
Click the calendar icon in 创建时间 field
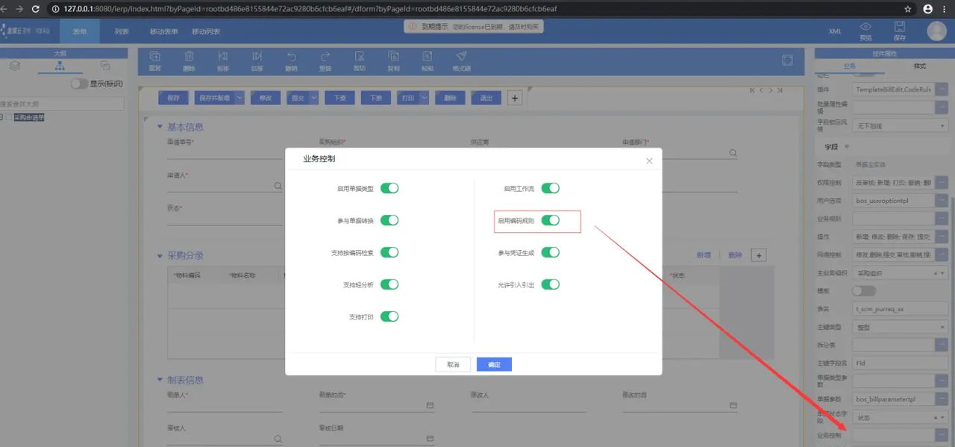point(430,405)
